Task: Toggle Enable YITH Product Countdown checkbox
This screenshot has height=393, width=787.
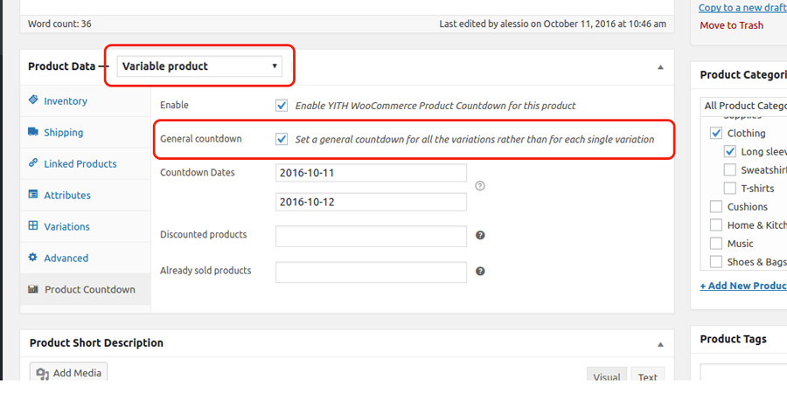Action: (x=282, y=106)
